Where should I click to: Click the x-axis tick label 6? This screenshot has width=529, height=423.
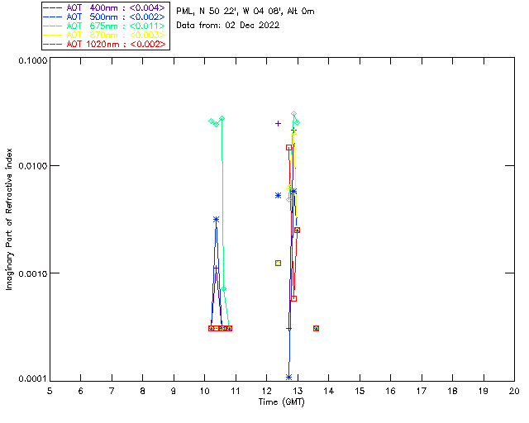coord(81,391)
